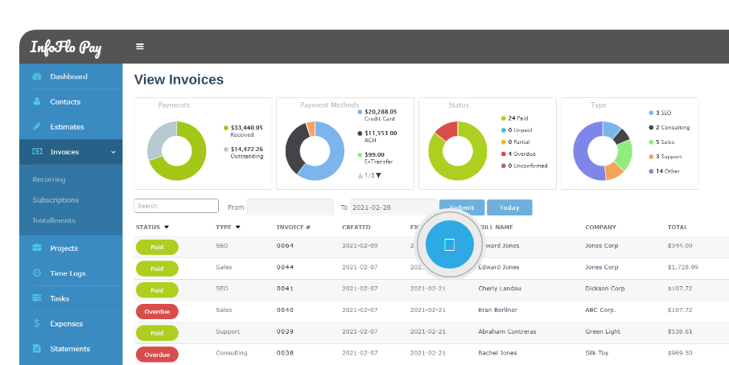Open Installments under Invoices
The width and height of the screenshot is (729, 365).
53,220
